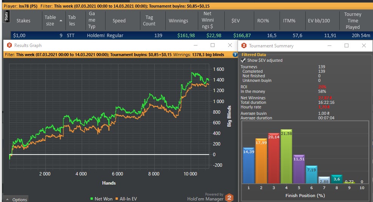This screenshot has width=373, height=202.
Task: Click the Tournament Summary window icon
Action: (244, 45)
